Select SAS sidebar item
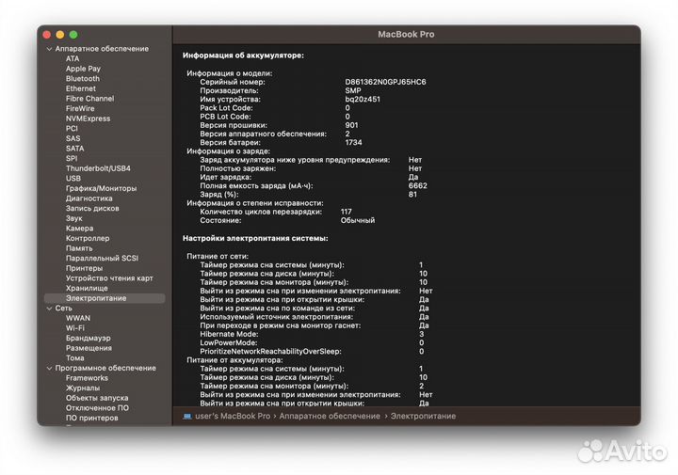The image size is (678, 475). point(73,138)
